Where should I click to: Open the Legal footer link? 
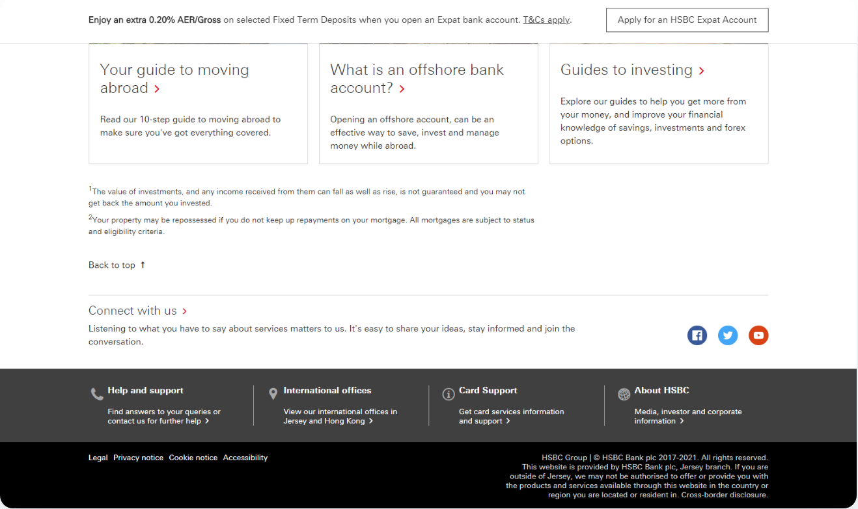(98, 458)
